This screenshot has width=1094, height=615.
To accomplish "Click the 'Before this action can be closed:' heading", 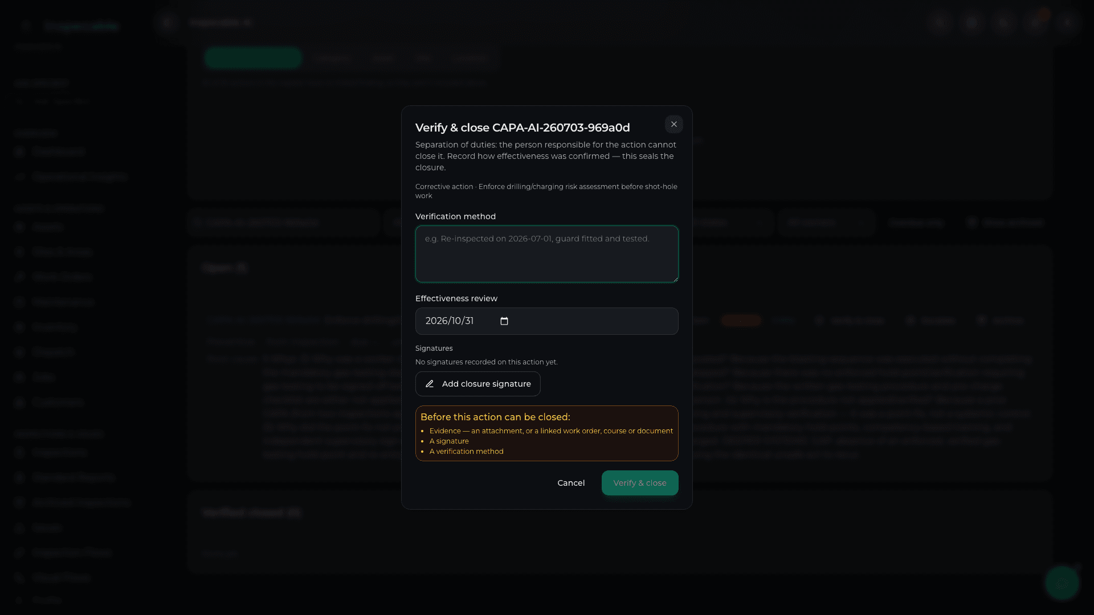I will (495, 417).
